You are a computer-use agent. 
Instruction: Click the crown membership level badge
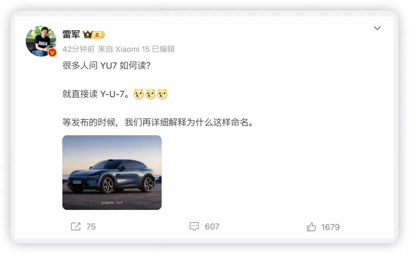[x=94, y=34]
